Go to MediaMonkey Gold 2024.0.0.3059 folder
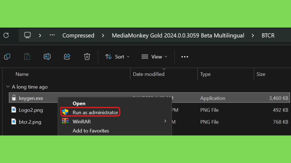The image size is (291, 163). pyautogui.click(x=178, y=35)
